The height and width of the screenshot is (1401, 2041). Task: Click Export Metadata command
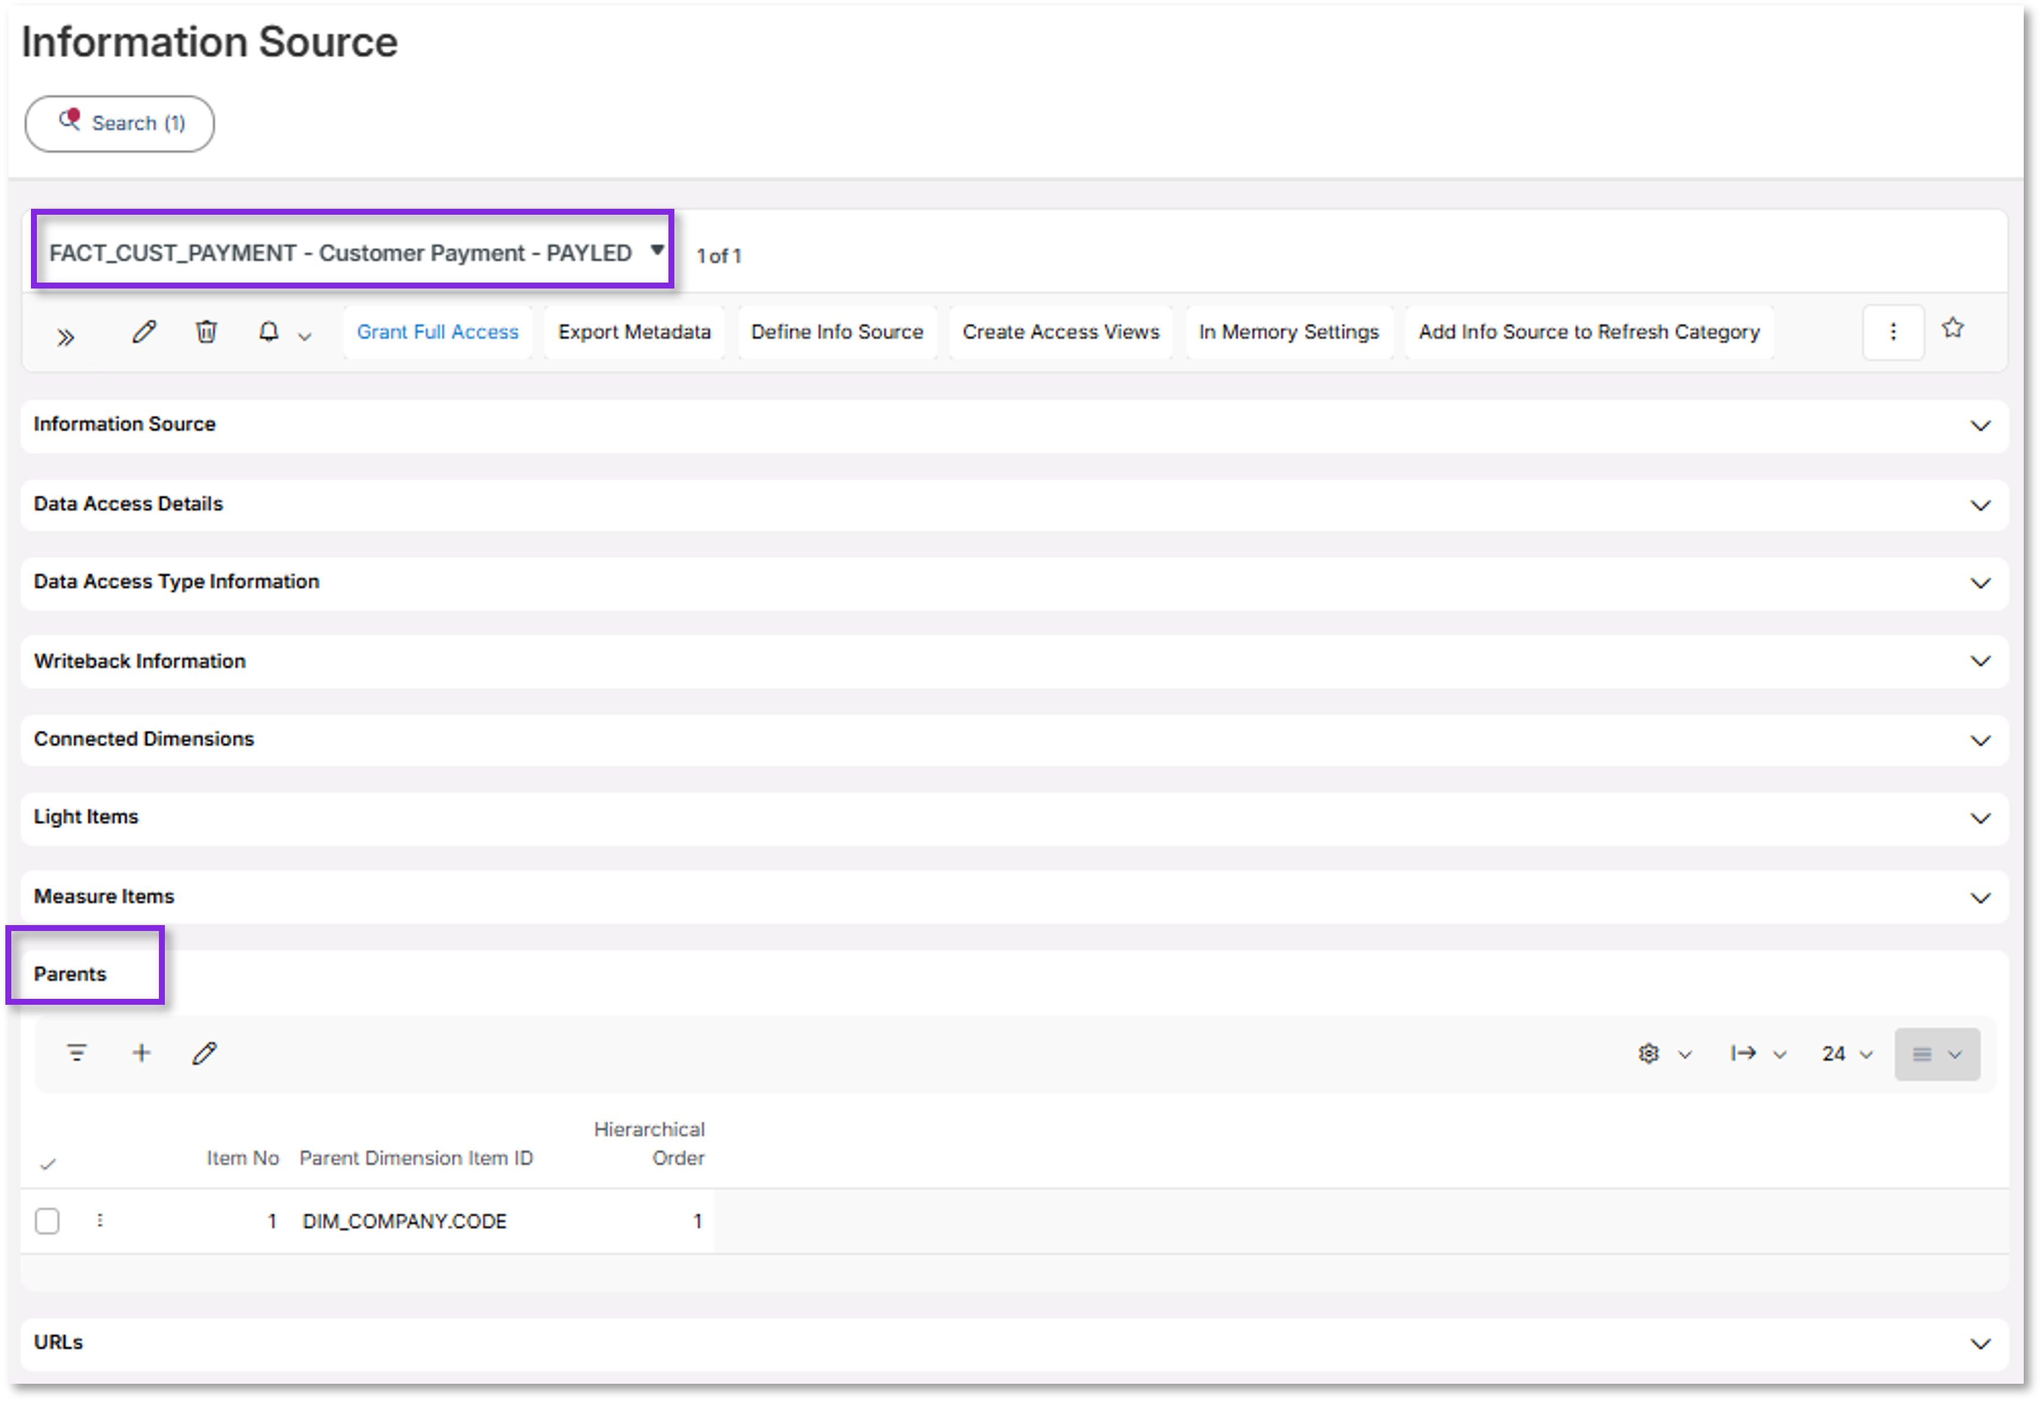click(x=634, y=332)
